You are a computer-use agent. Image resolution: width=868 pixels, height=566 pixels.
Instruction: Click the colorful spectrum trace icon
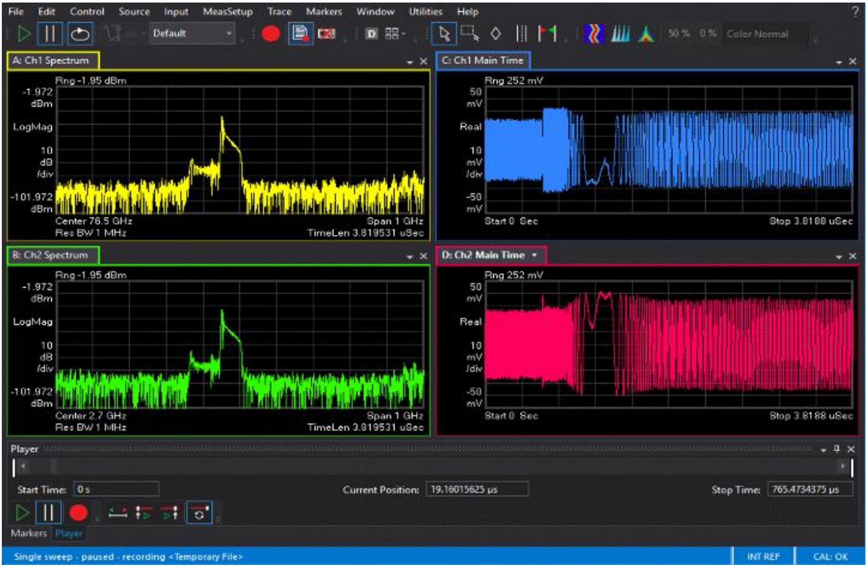[594, 34]
